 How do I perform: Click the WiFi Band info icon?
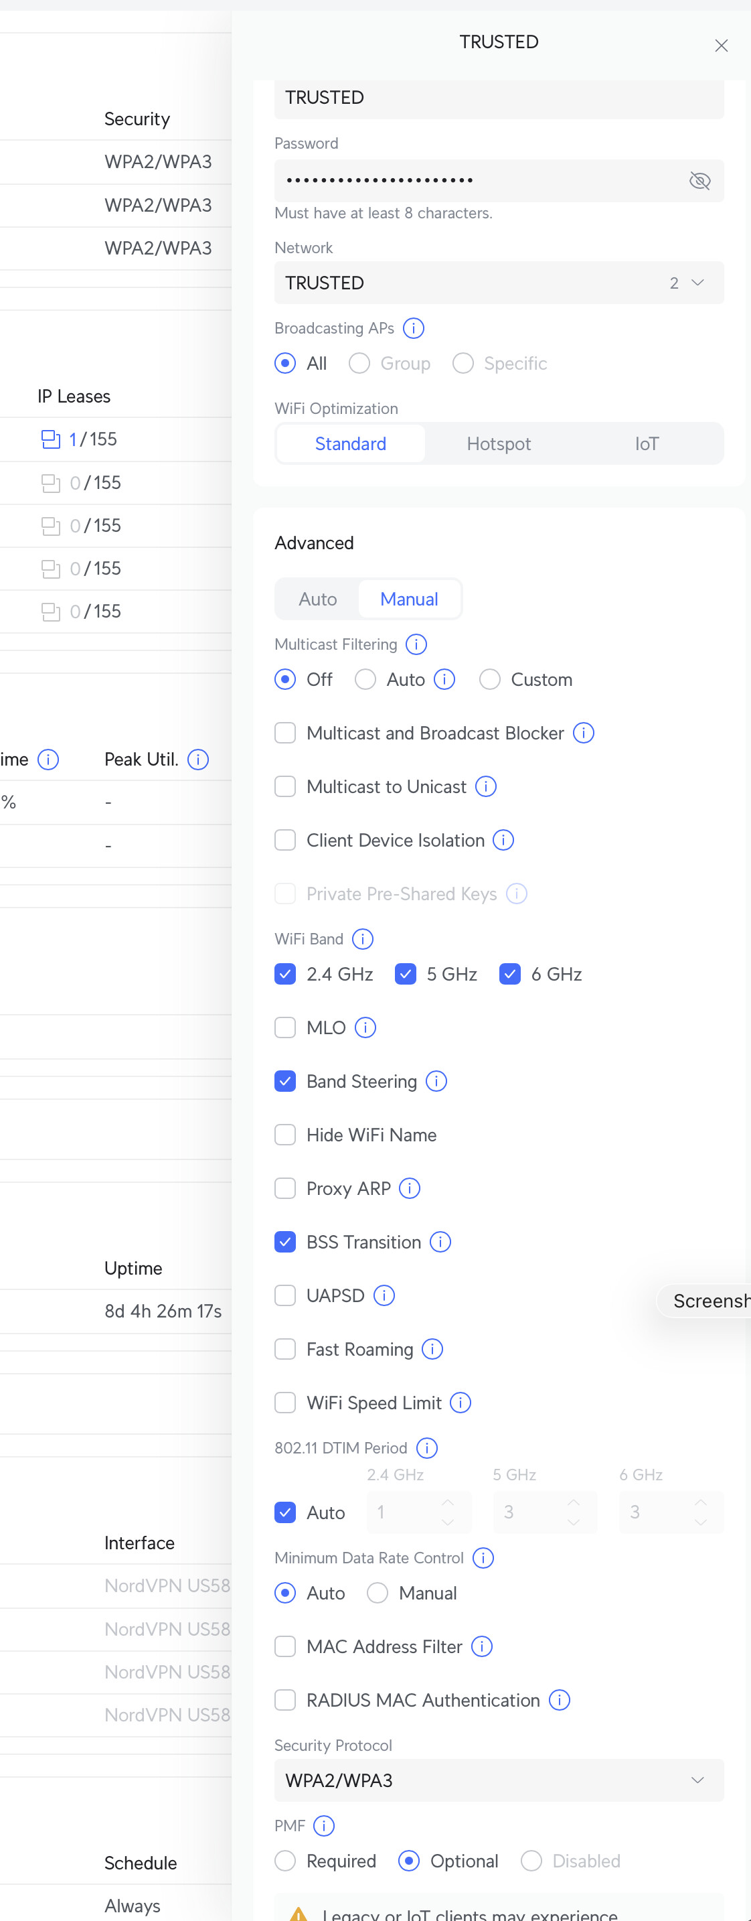click(x=363, y=939)
